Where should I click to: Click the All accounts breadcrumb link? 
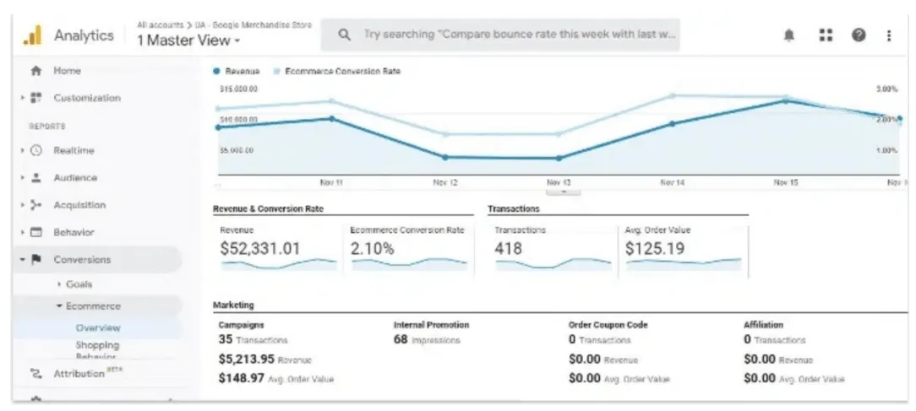(x=160, y=25)
